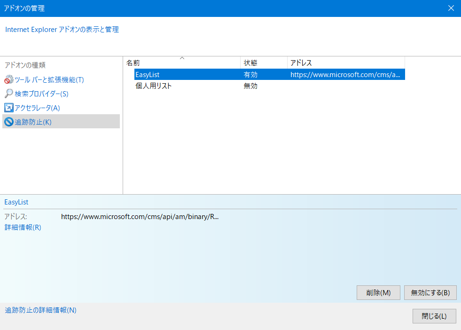
Task: Select the 追跡防止 blocked-sign icon
Action: point(9,122)
